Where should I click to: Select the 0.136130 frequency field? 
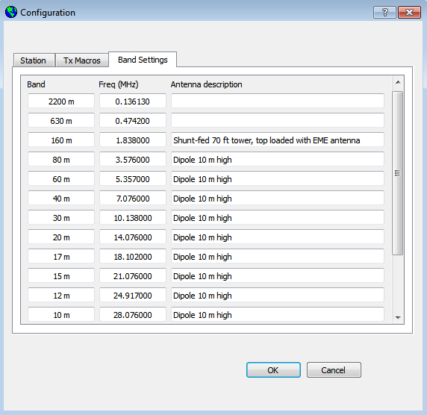133,101
